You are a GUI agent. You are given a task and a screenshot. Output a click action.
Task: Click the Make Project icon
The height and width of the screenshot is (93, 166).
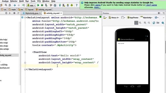tap(24, 5)
